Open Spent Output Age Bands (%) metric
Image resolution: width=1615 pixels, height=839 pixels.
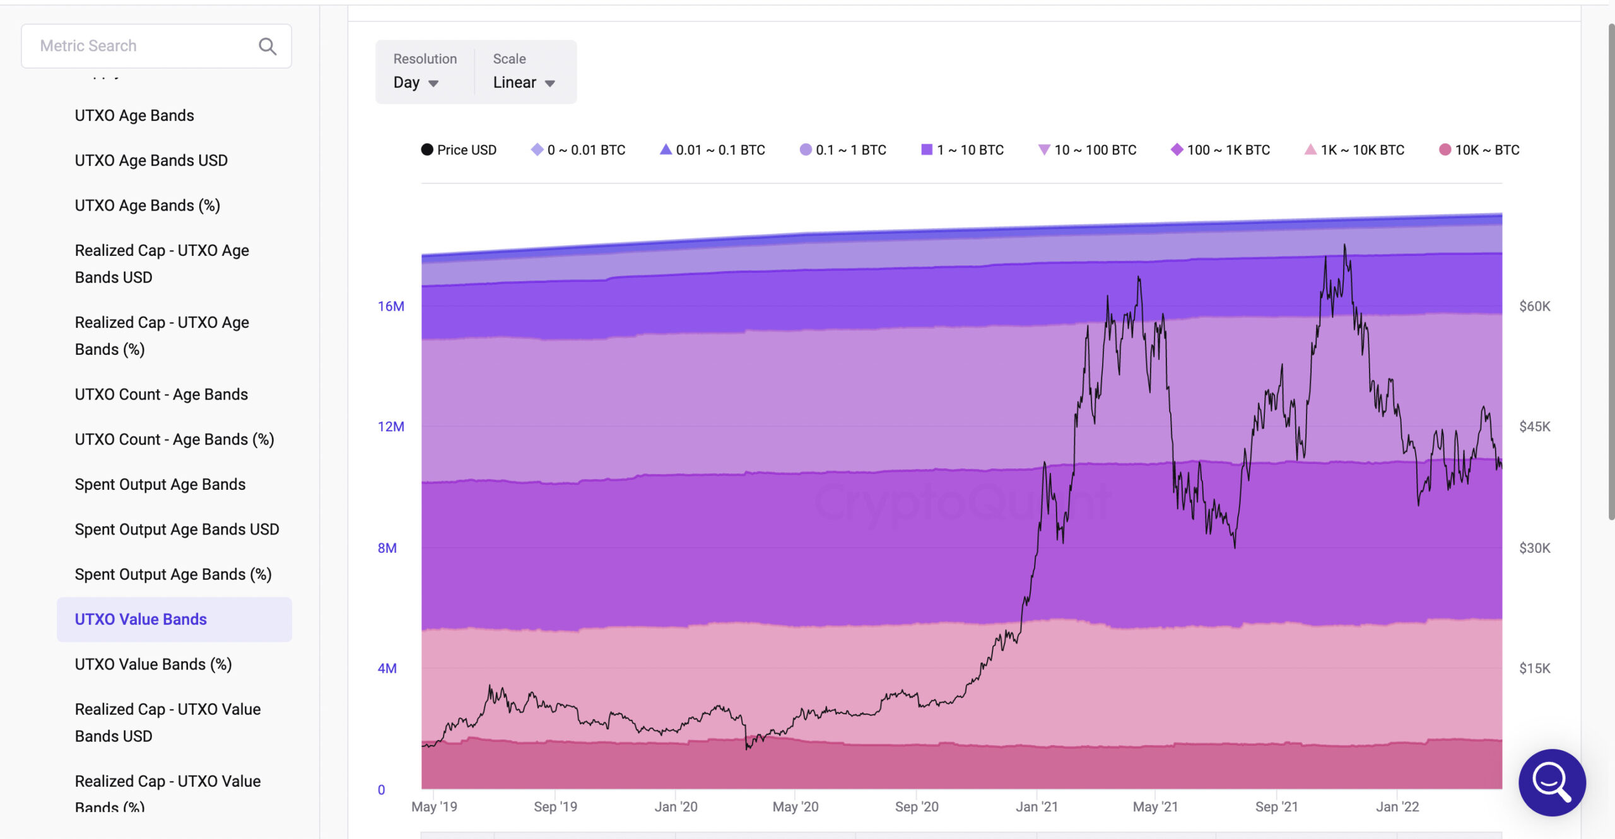click(173, 574)
